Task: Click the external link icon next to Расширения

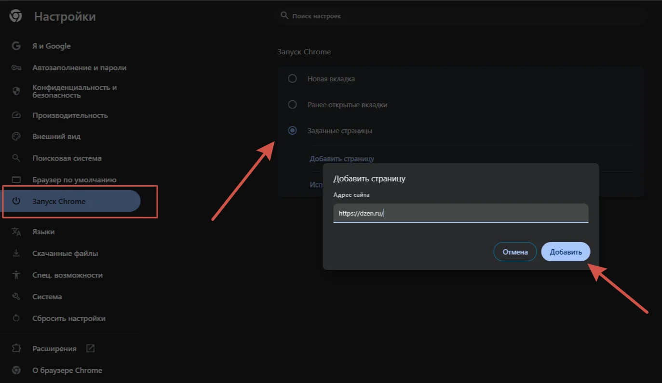Action: click(x=90, y=348)
